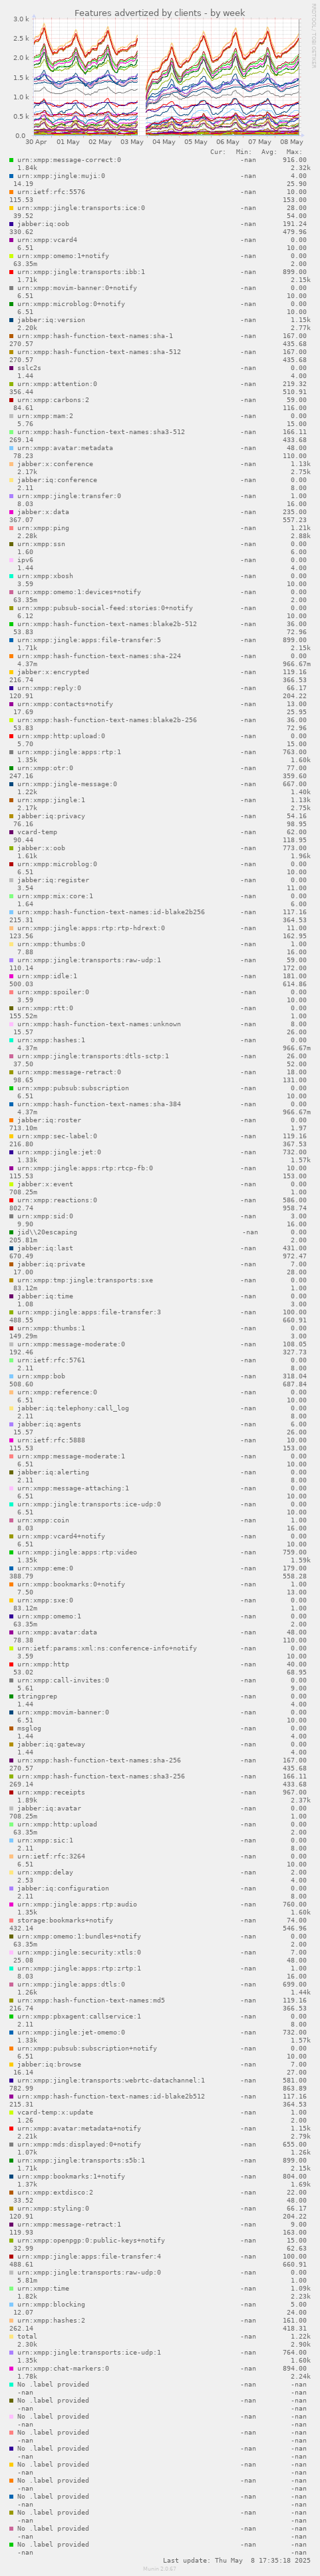Click the sslcs legend color swatch

click(12, 368)
